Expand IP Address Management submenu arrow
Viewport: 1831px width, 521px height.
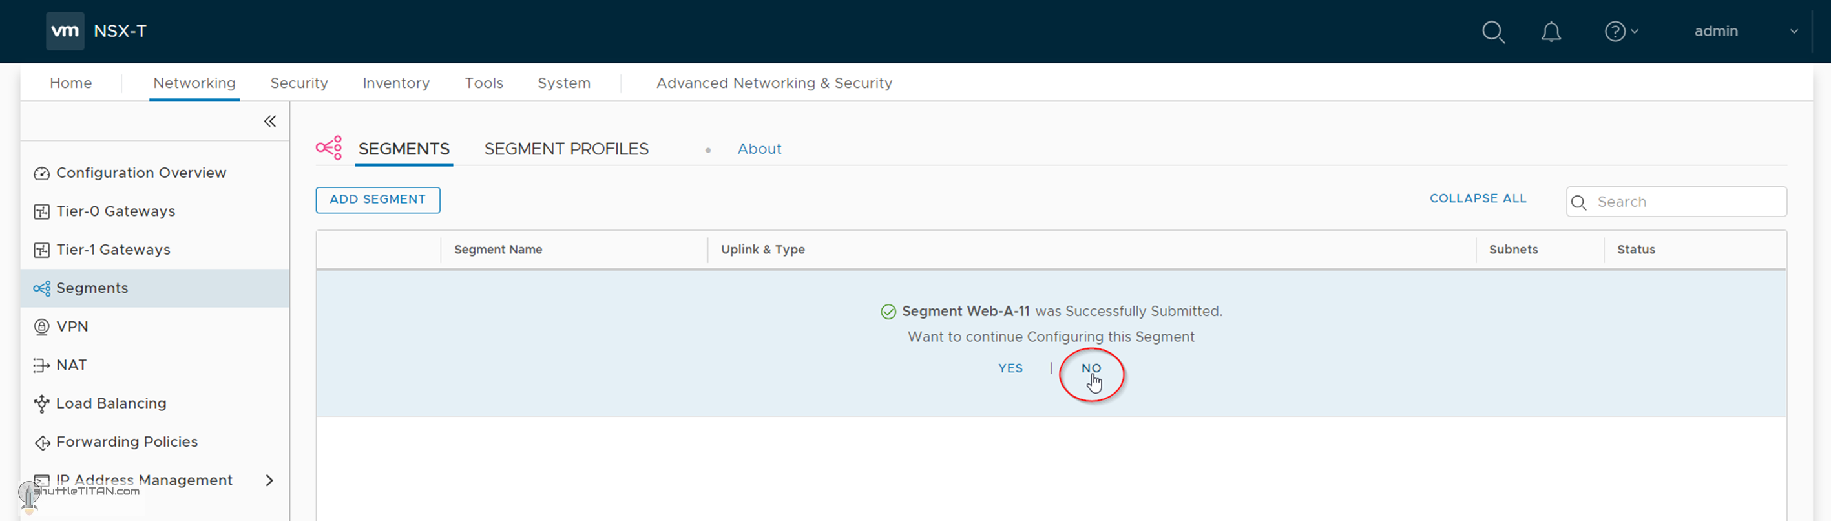(269, 480)
